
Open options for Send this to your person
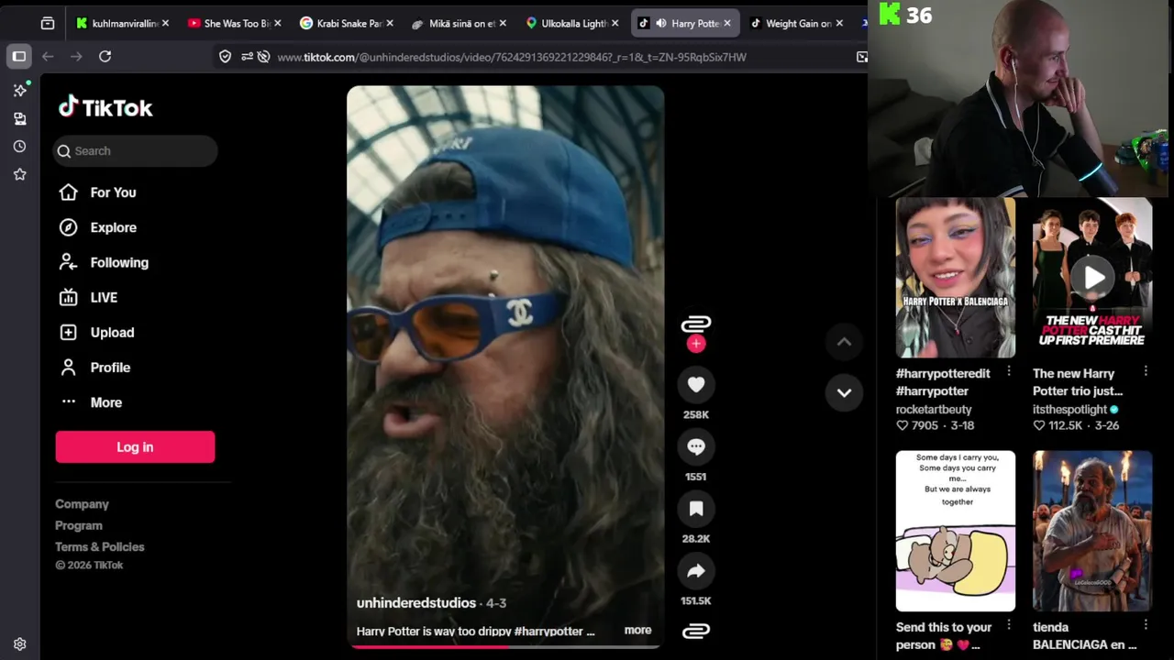(1009, 624)
